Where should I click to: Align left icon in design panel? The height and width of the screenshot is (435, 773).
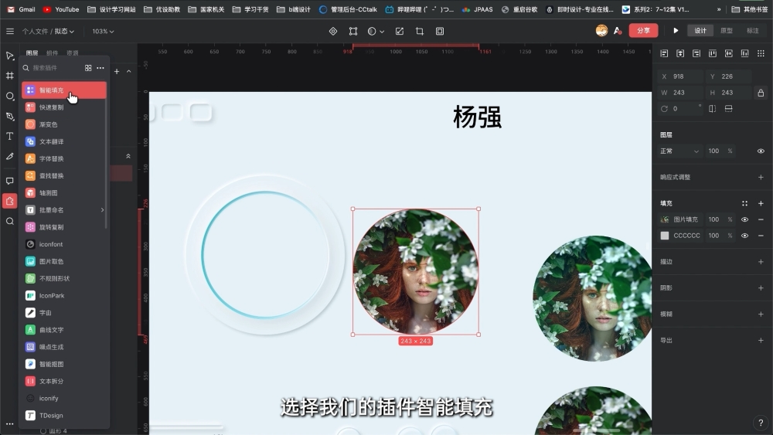[x=665, y=53]
